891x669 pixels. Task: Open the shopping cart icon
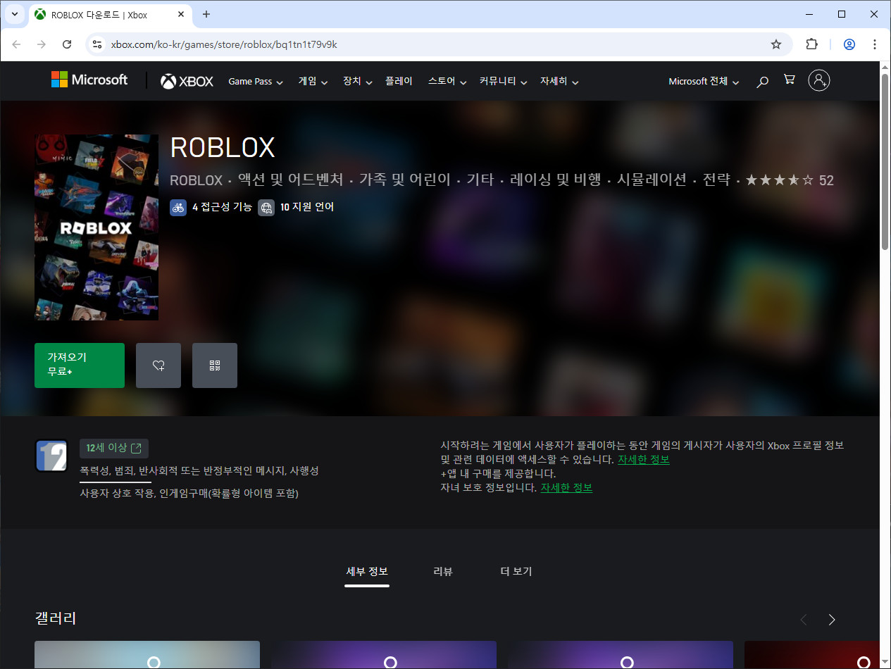pyautogui.click(x=790, y=80)
